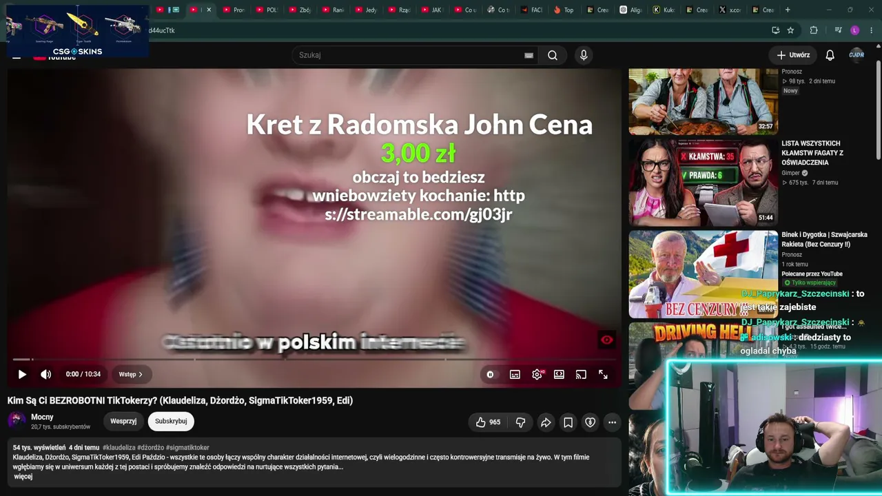Start voice search with the microphone icon
The image size is (882, 496).
point(584,55)
